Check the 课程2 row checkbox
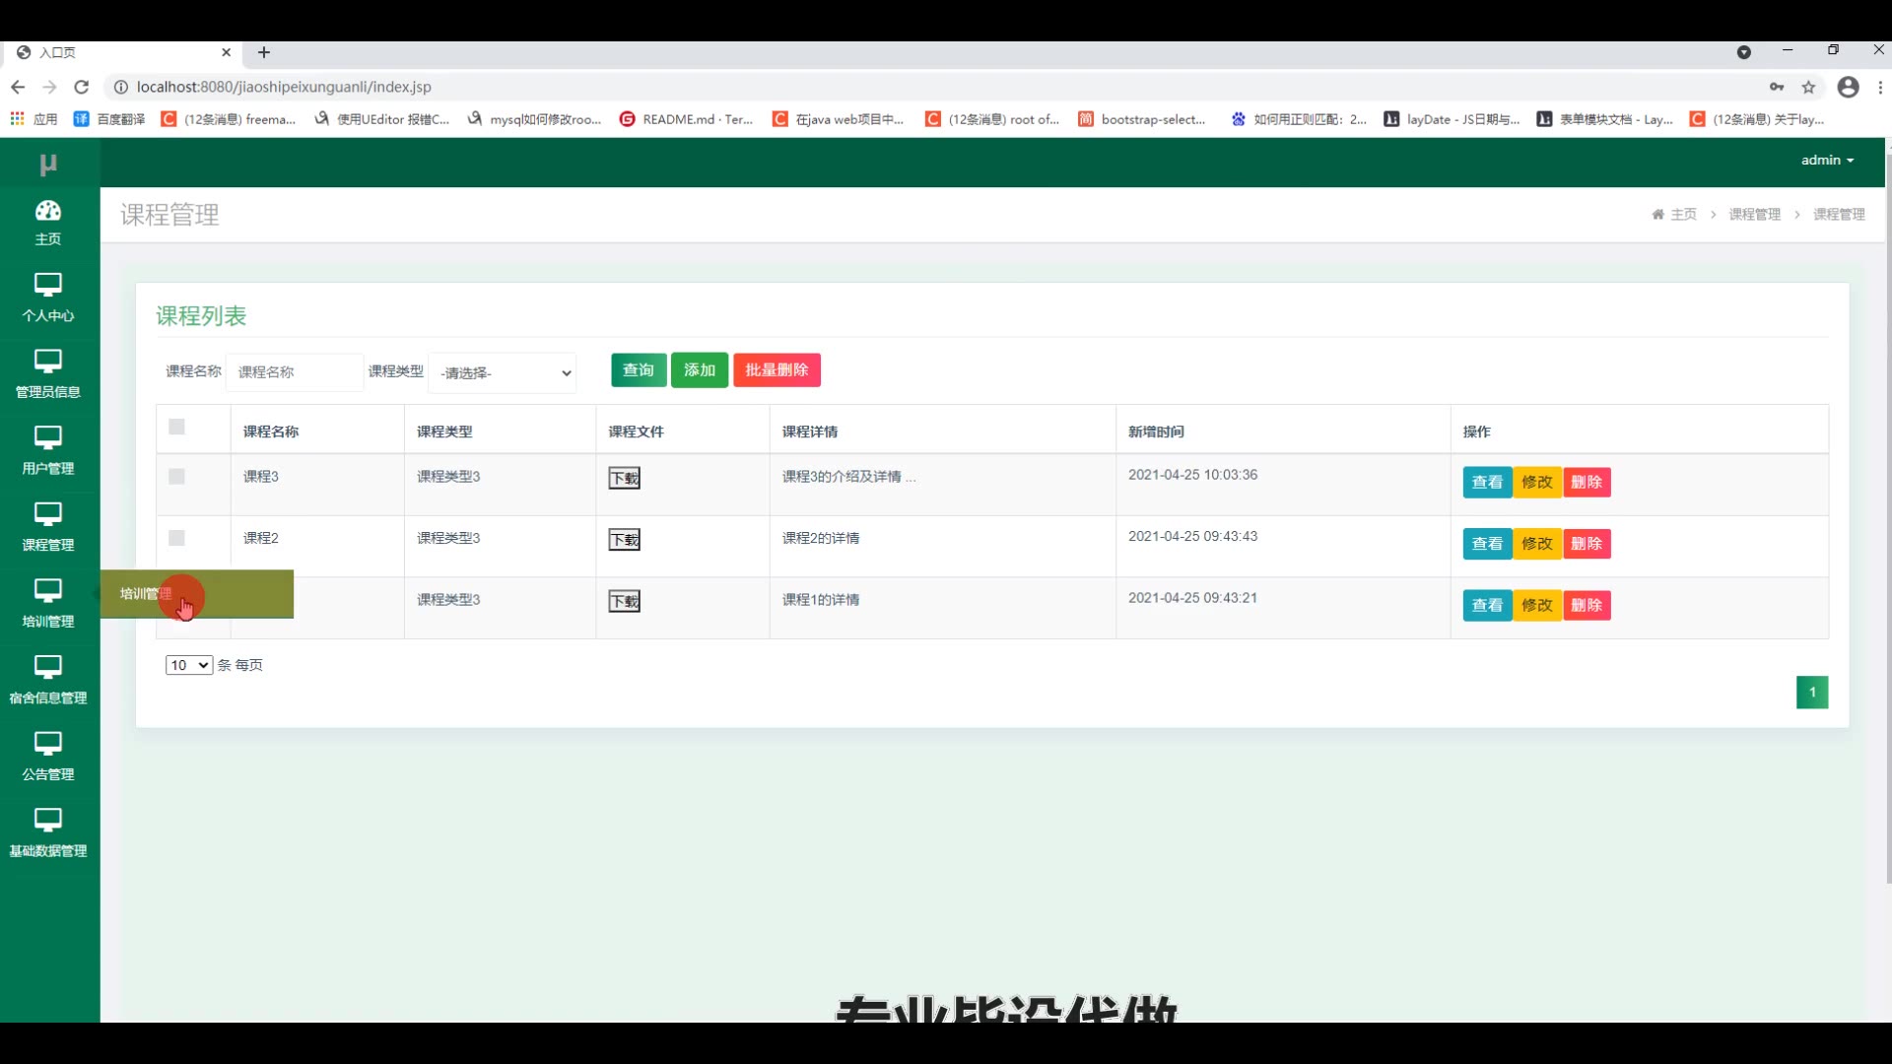This screenshot has width=1892, height=1064. click(176, 538)
